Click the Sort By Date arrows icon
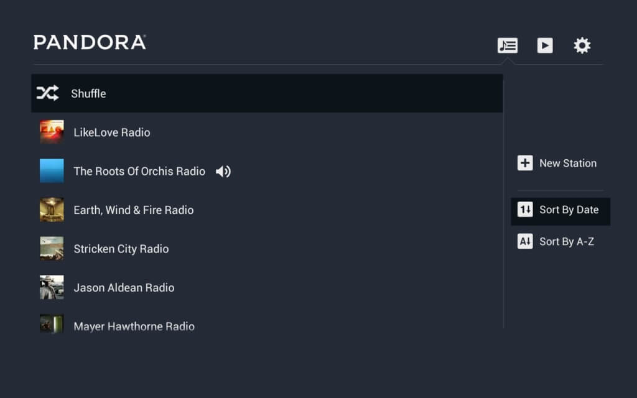 click(525, 210)
